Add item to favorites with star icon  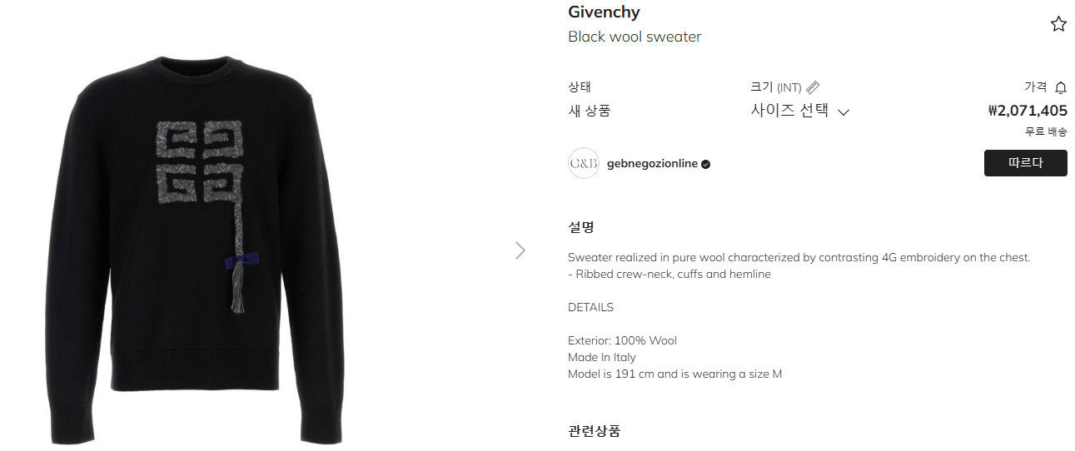[1058, 24]
